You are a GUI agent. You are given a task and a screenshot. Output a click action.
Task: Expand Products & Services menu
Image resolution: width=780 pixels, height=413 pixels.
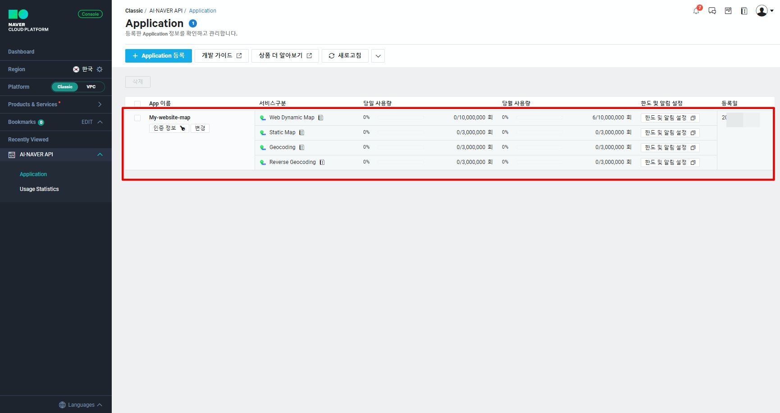56,104
